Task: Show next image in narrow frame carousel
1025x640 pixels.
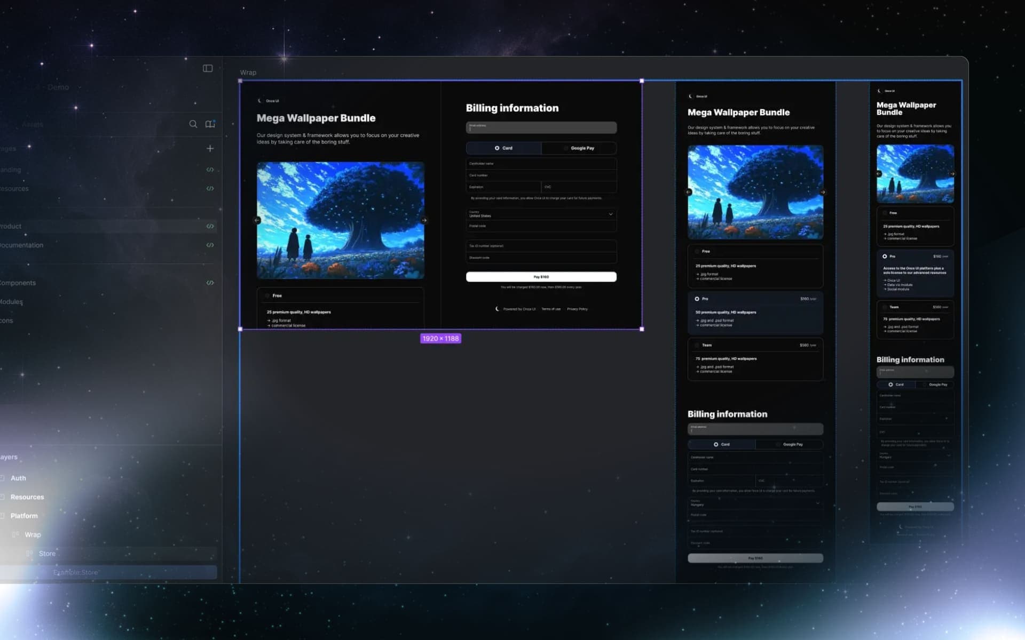Action: (x=952, y=174)
